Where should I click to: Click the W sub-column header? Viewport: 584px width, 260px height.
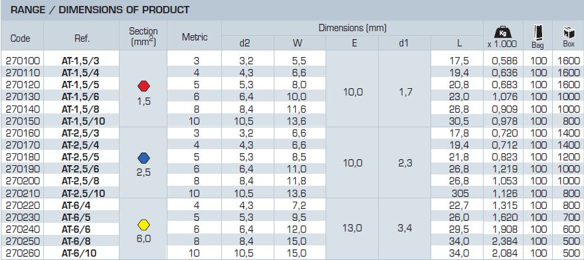tap(298, 44)
